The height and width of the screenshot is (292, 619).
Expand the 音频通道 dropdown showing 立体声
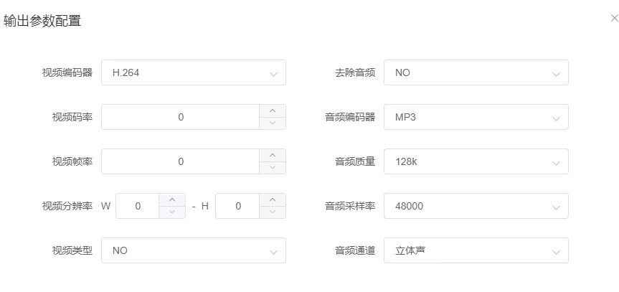click(x=476, y=250)
